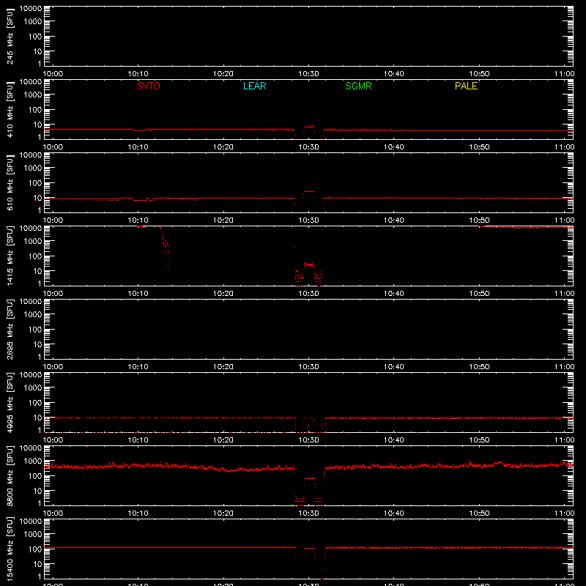Click the 10:20 label under 610 MHz plot
The image size is (586, 586).
pos(223,220)
